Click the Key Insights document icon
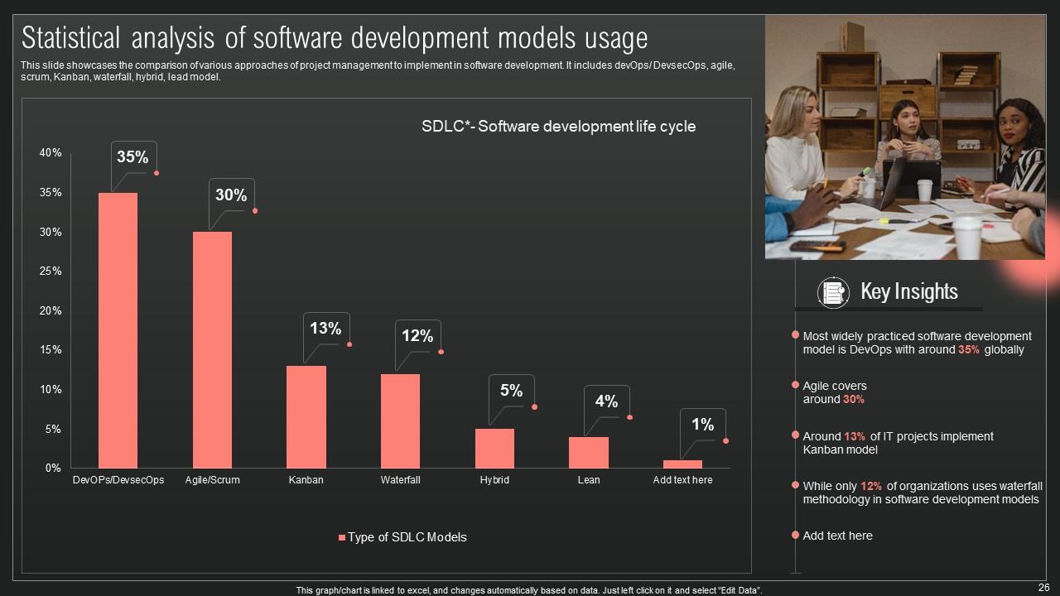 pos(833,292)
